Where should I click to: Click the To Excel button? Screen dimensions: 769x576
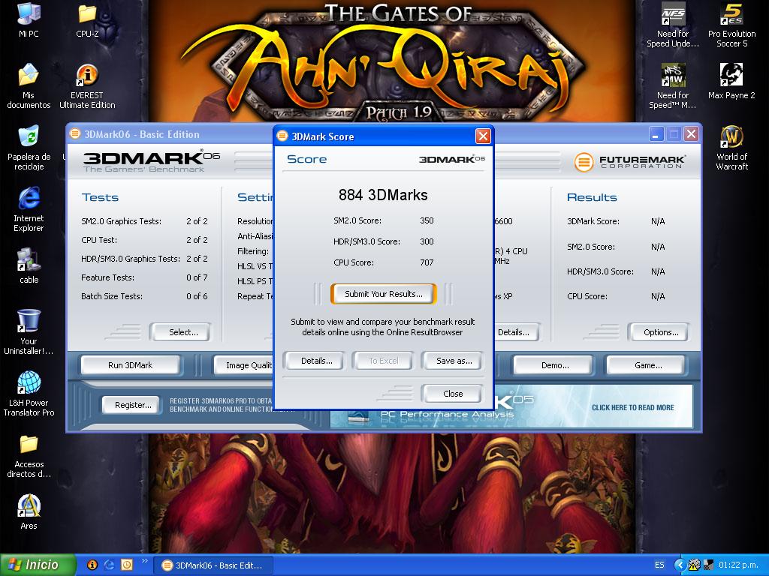pyautogui.click(x=384, y=361)
